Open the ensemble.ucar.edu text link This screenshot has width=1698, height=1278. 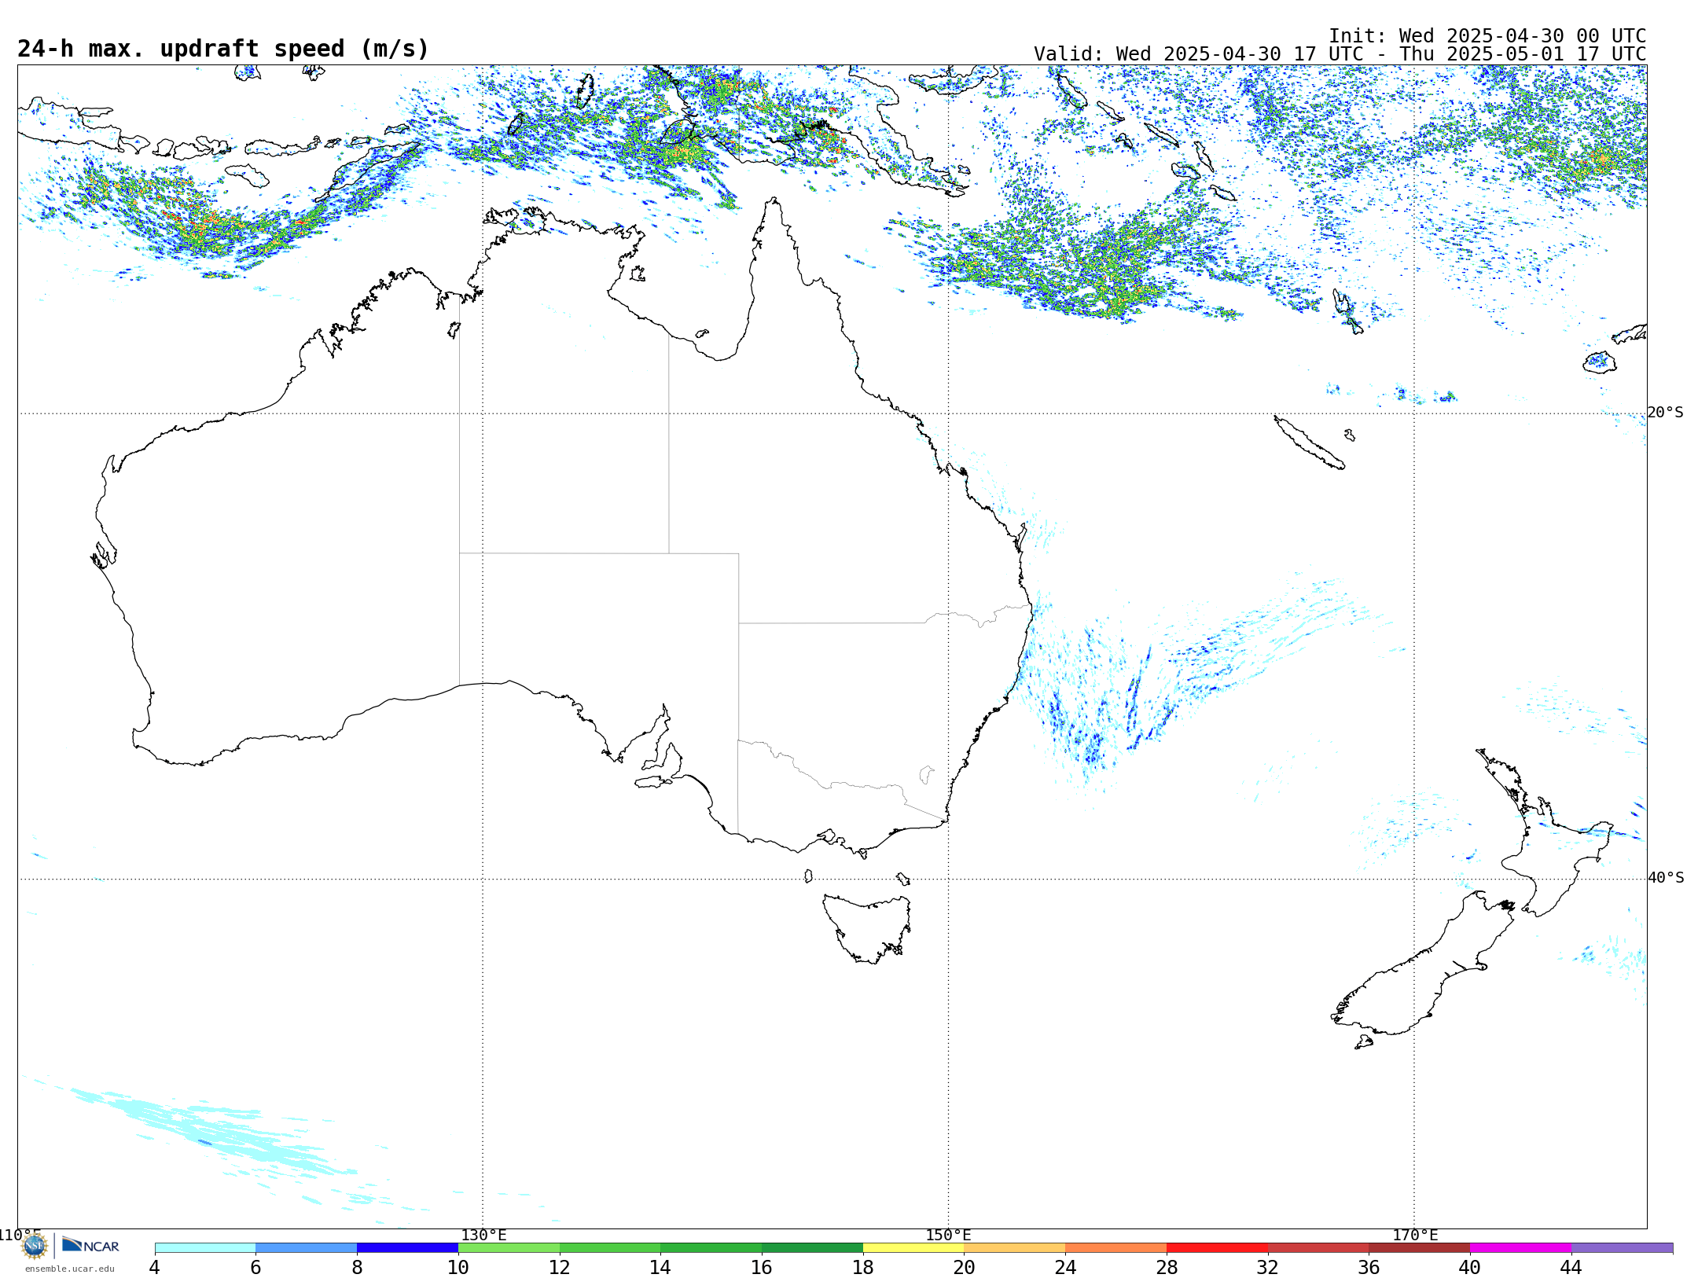pyautogui.click(x=70, y=1269)
